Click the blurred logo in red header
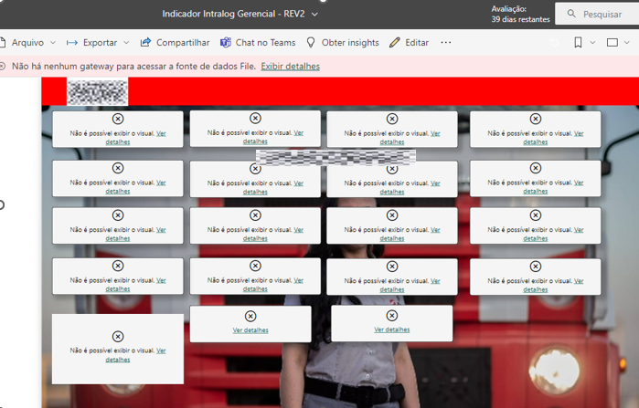The width and height of the screenshot is (639, 408). (x=98, y=92)
